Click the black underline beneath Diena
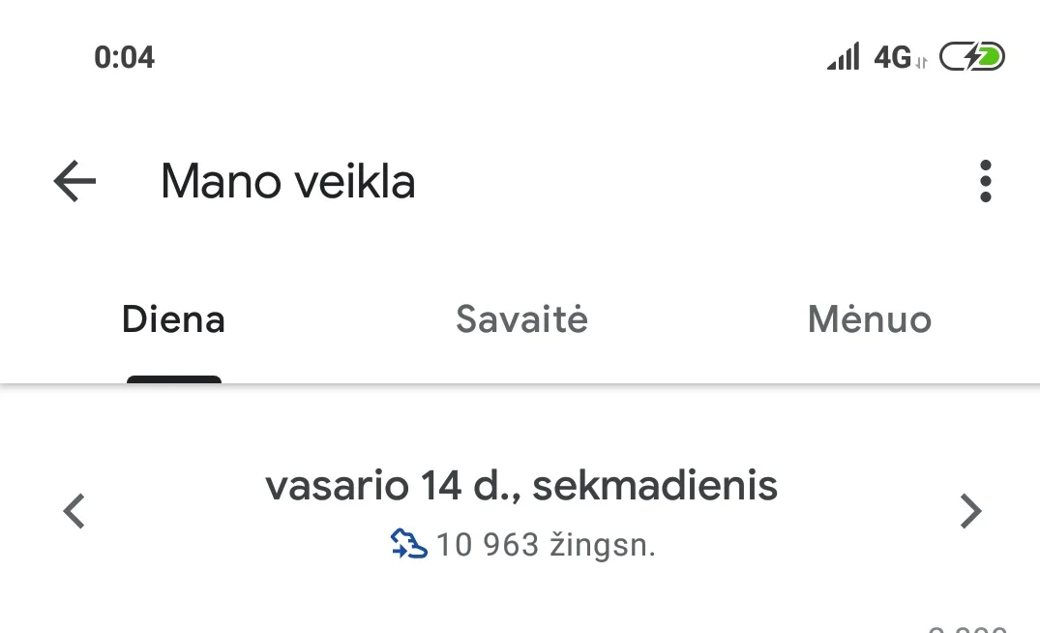The height and width of the screenshot is (633, 1040). [174, 379]
